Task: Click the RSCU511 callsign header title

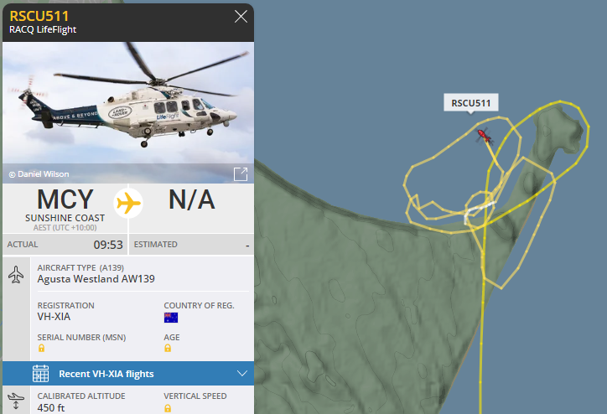Action: 39,16
